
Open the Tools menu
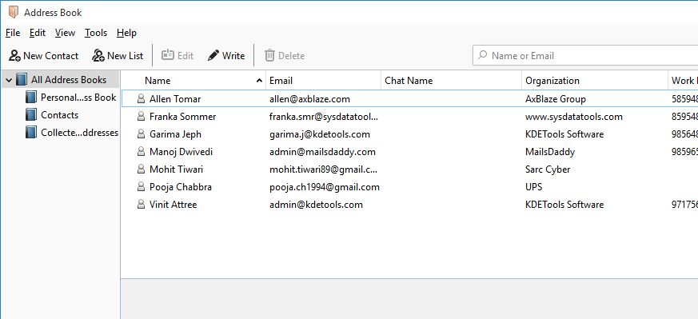point(96,33)
